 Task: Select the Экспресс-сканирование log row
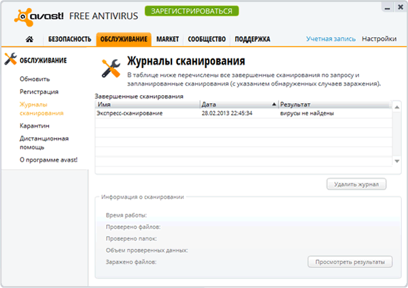click(243, 113)
